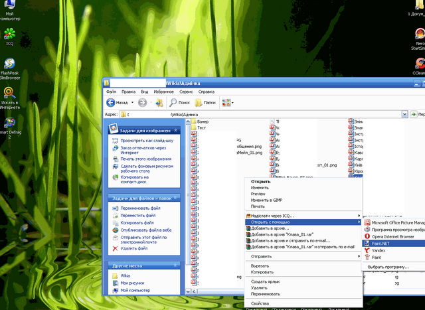Click Сделать фоновым рисунком рабочего стола
The width and height of the screenshot is (425, 310).
[x=147, y=169]
